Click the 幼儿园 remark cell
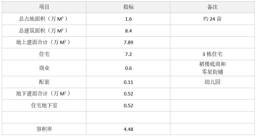257x137 pixels. (212, 82)
